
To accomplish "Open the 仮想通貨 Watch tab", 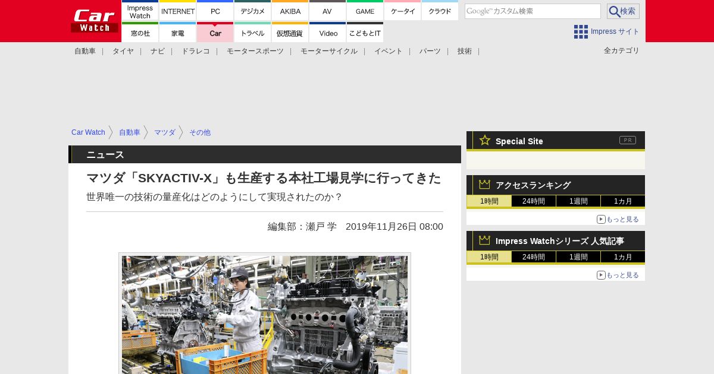I will [290, 33].
